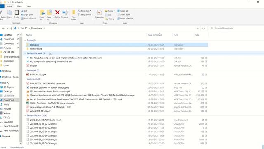Open DATA (D:) drive in sidebar
This screenshot has width=264, height=149.
(x=8, y=122)
